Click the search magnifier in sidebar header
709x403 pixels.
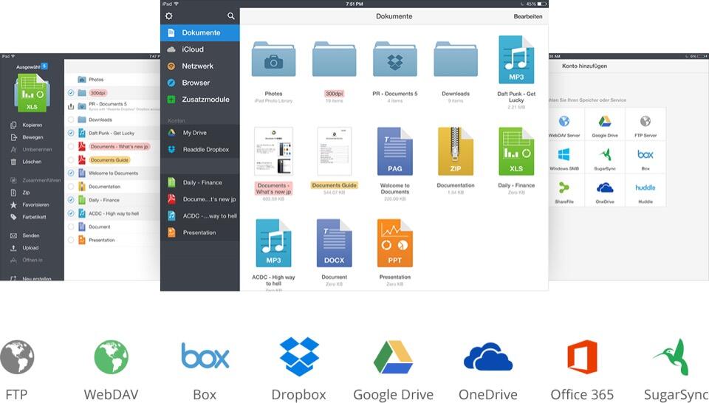[x=231, y=16]
